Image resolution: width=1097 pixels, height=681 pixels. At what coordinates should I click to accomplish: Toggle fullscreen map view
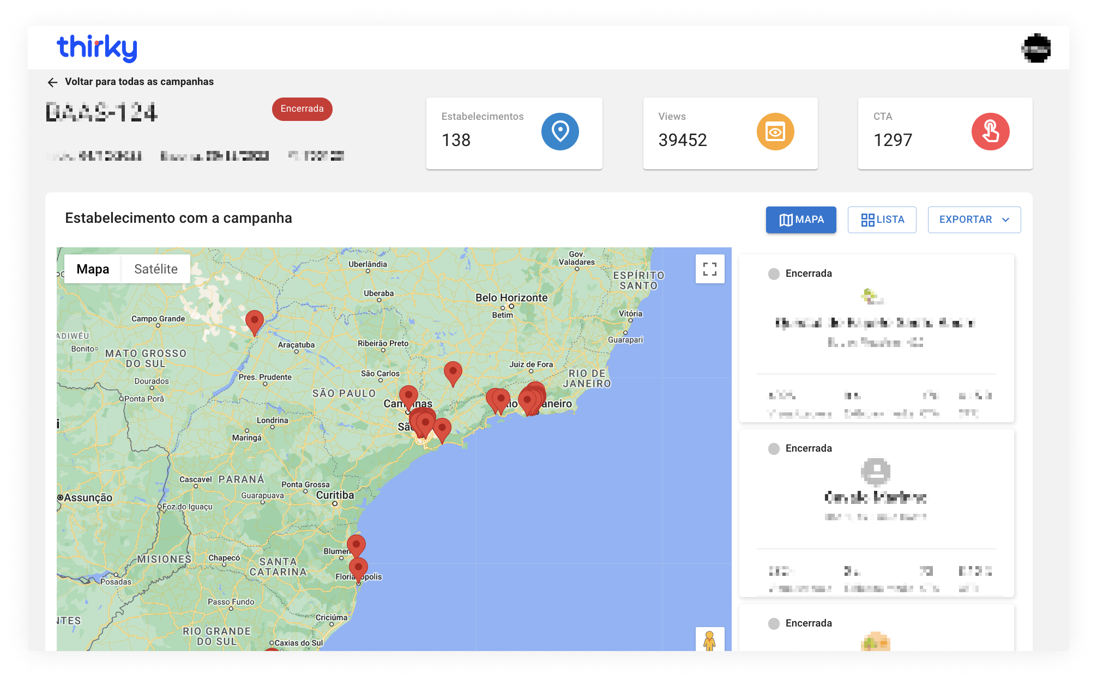click(x=710, y=269)
